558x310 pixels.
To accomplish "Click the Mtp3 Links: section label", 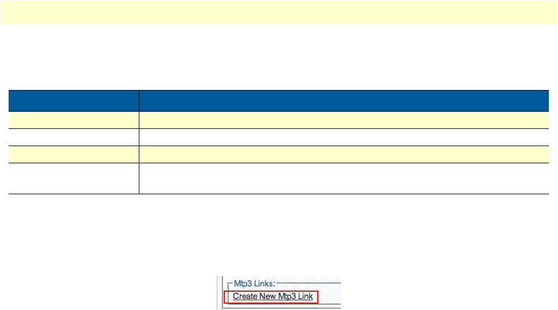I will pyautogui.click(x=255, y=284).
